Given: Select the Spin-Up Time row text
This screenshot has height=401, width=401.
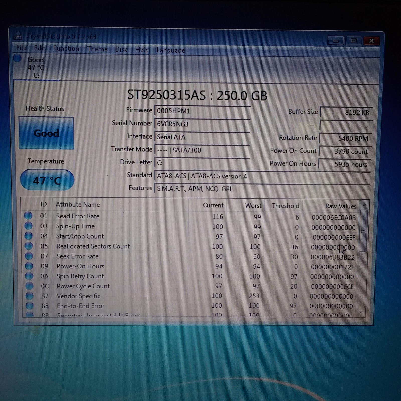Looking at the screenshot, I should 75,226.
